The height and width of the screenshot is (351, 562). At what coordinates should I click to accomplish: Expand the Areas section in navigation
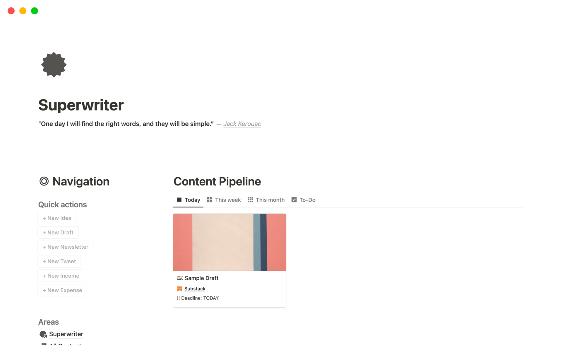[x=48, y=322]
